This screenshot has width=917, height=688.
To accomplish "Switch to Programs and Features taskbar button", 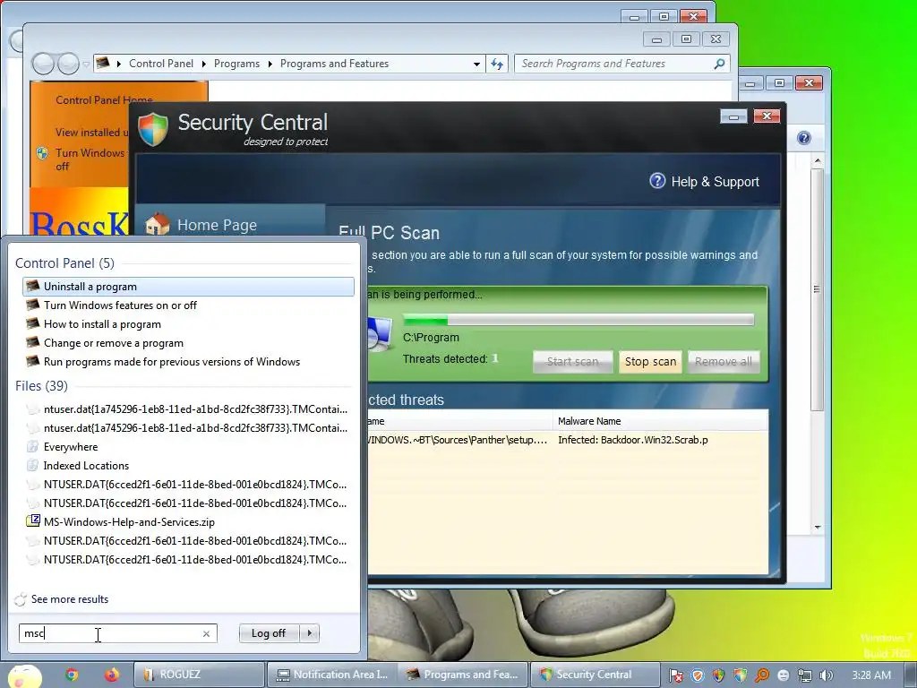I will 463,675.
